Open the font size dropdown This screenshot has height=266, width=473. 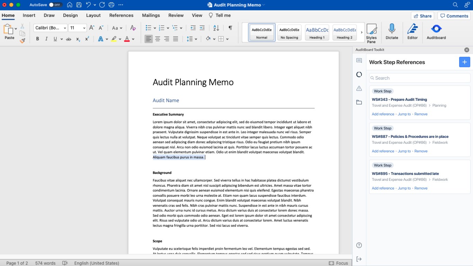[x=84, y=28]
